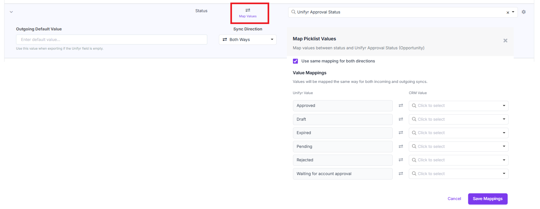The image size is (540, 209).
Task: Click the search icon in the Unifyr Approval Status field
Action: [293, 12]
